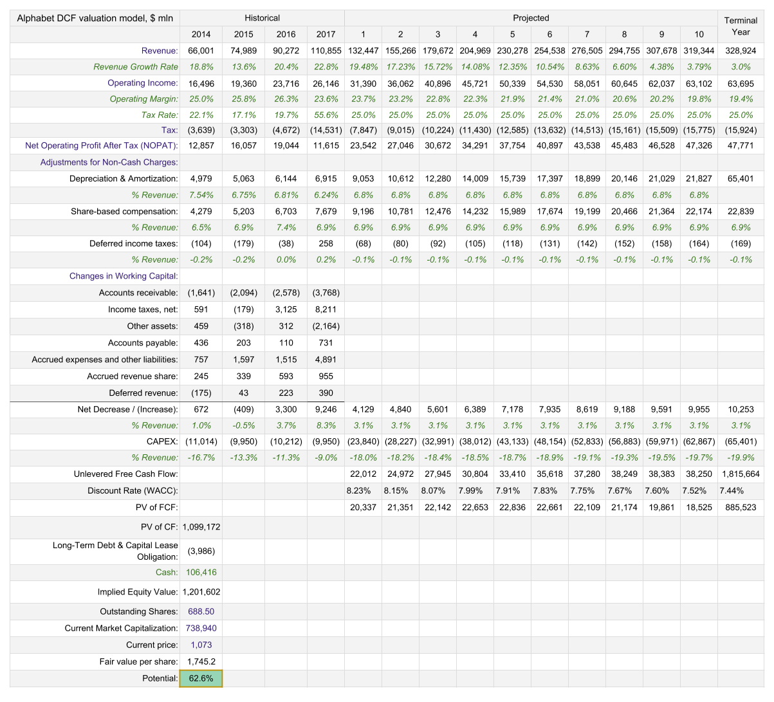The width and height of the screenshot is (774, 702).
Task: Click the Projected header cell
Action: coord(531,18)
